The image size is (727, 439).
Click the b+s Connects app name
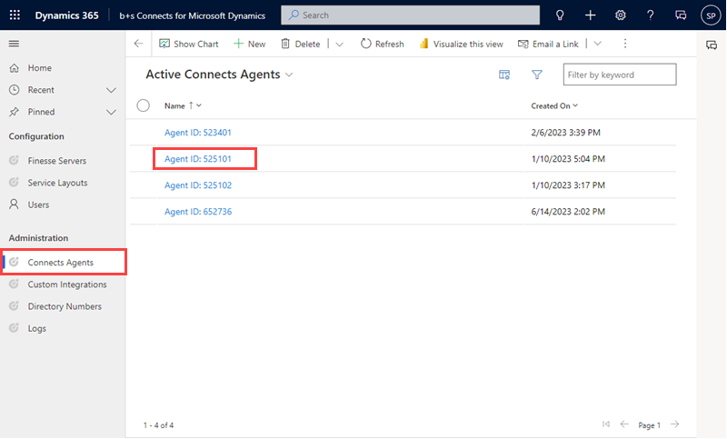tap(193, 15)
